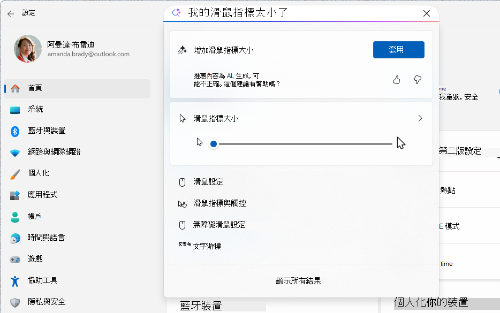
Task: Click the large pointer icon at slider end
Action: tap(401, 143)
